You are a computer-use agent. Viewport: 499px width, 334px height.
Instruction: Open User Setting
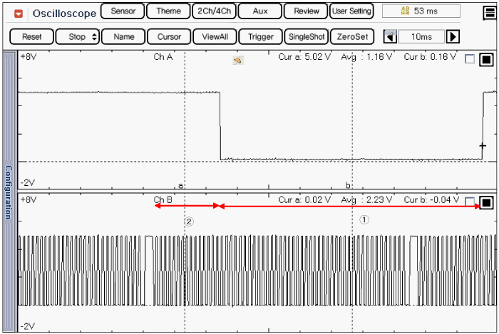click(351, 11)
